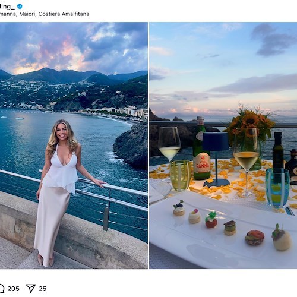Click the paper plane share icon

click(x=31, y=289)
